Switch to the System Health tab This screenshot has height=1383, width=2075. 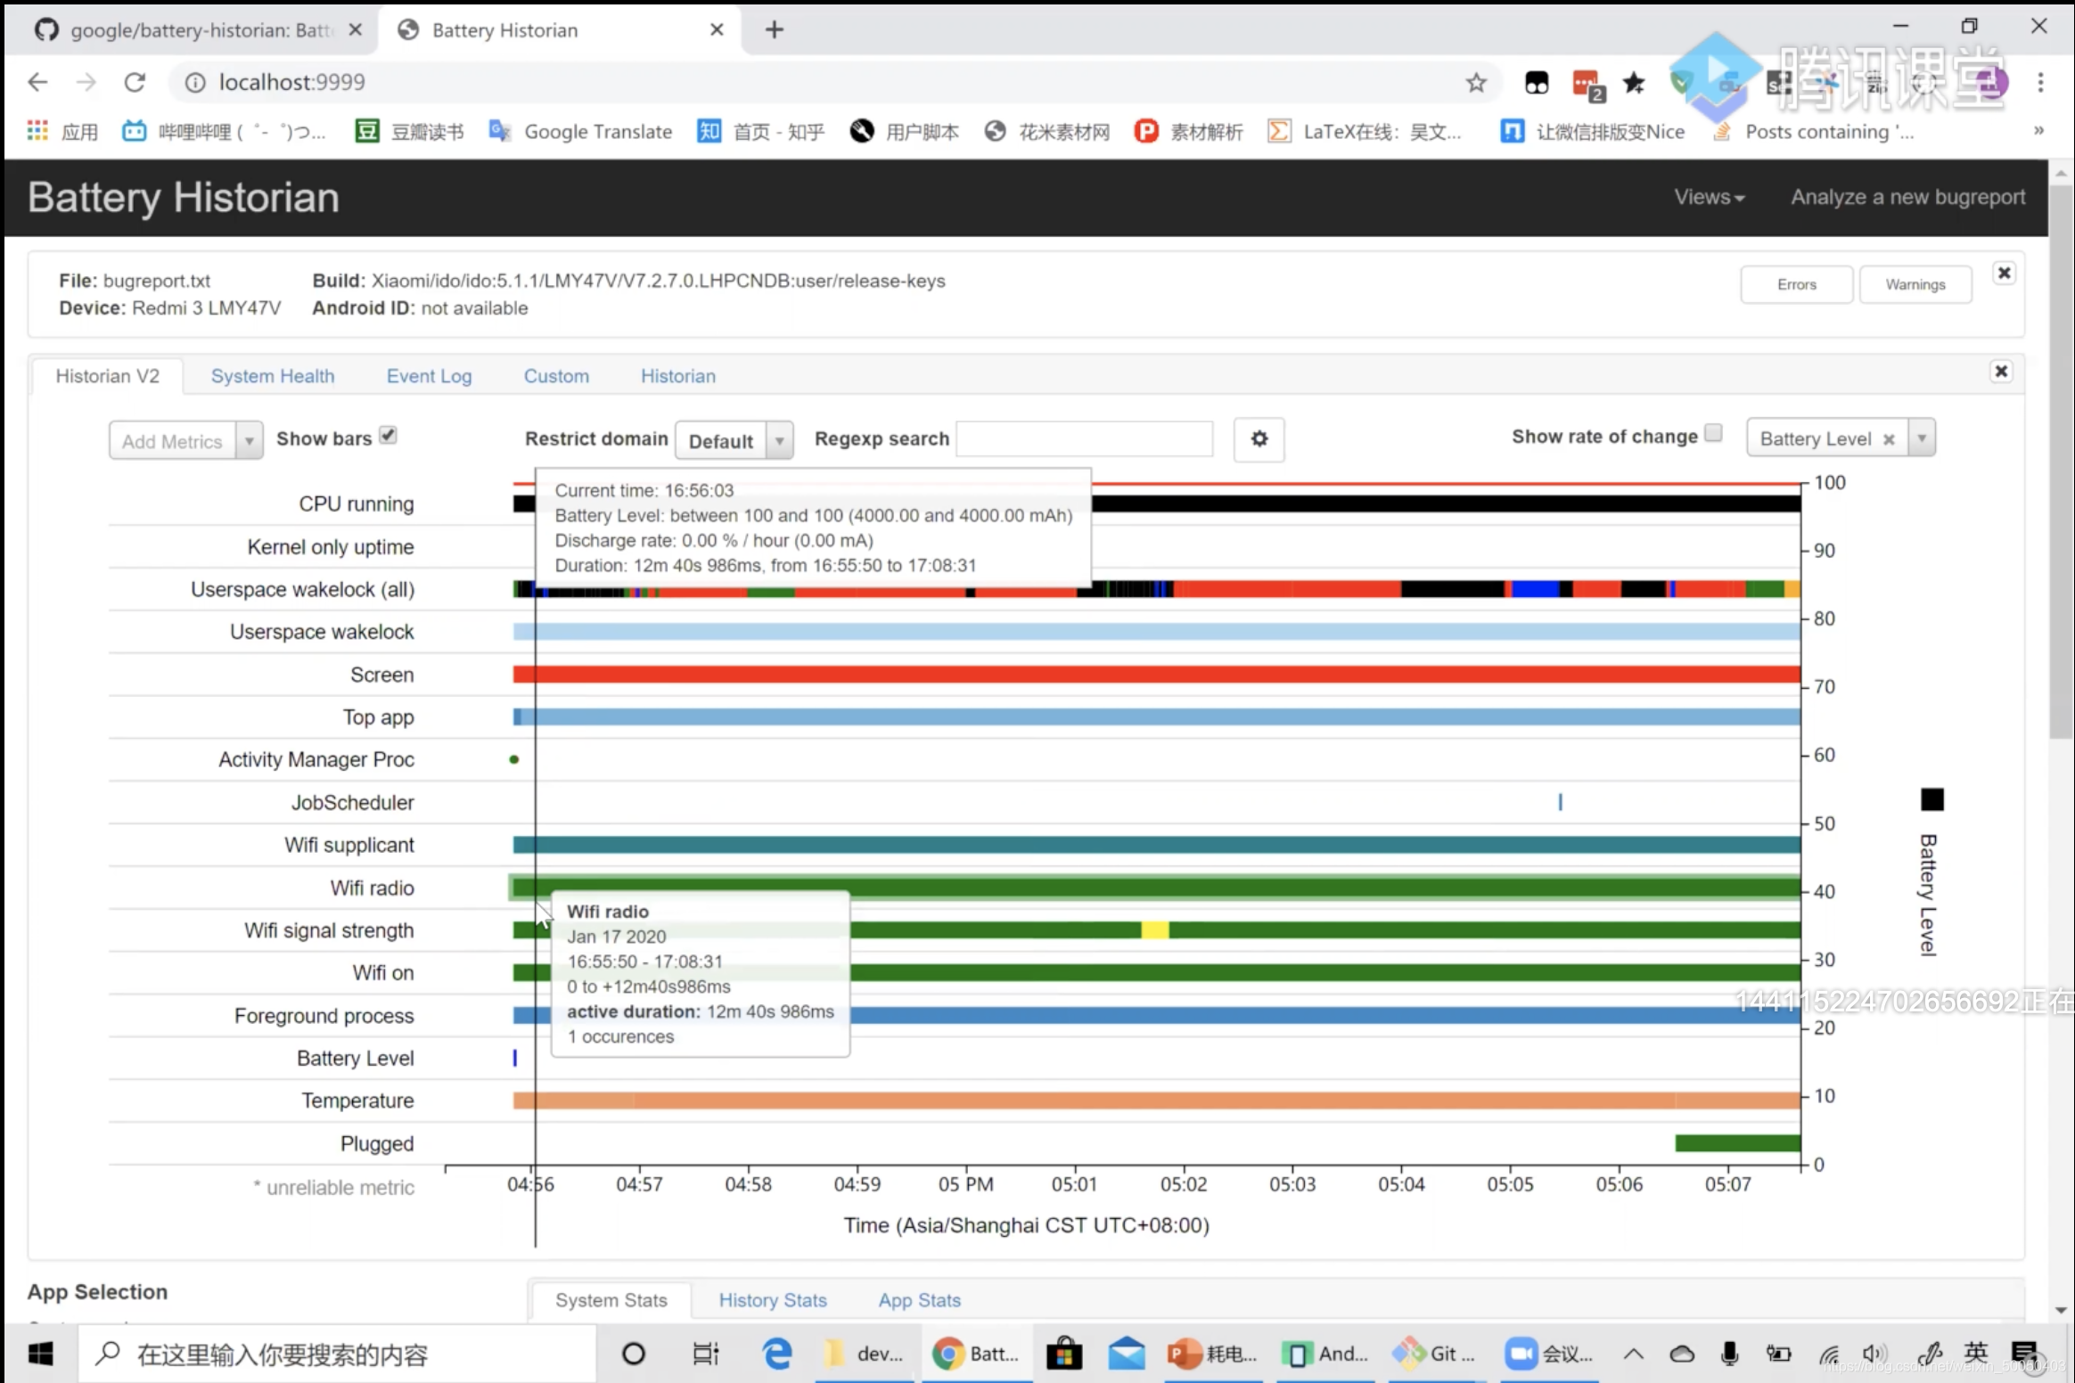coord(273,376)
